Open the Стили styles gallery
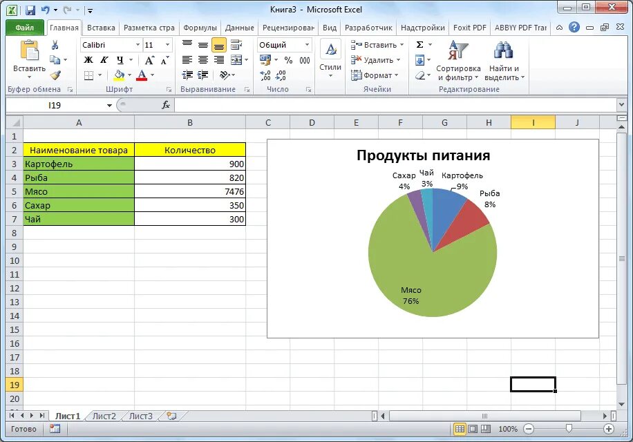This screenshot has height=442, width=633. tap(330, 59)
